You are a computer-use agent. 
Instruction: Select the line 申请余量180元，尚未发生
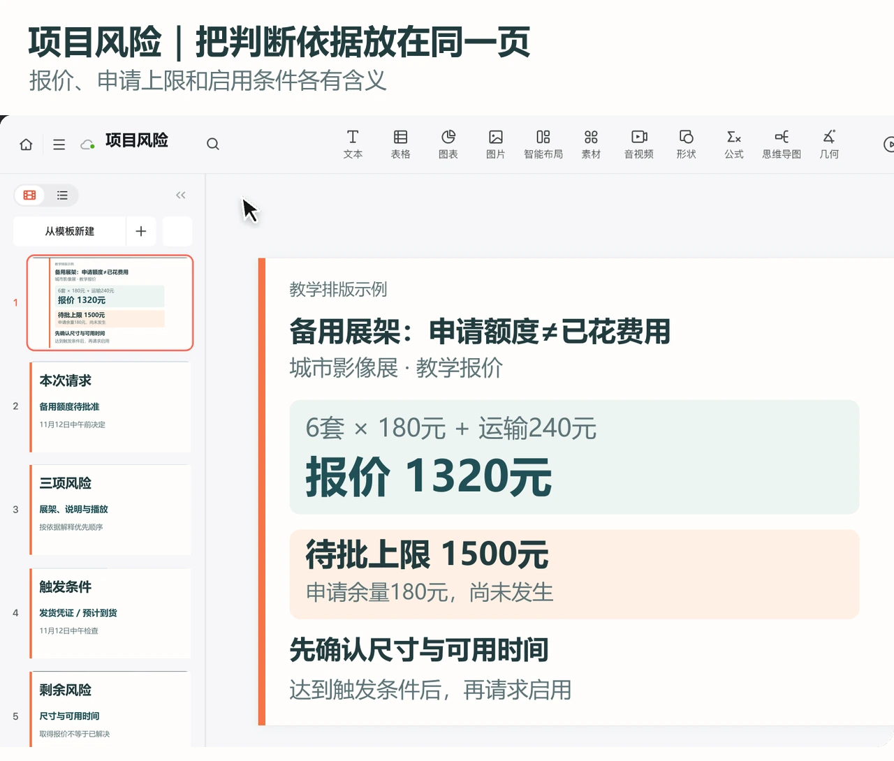pyautogui.click(x=430, y=592)
